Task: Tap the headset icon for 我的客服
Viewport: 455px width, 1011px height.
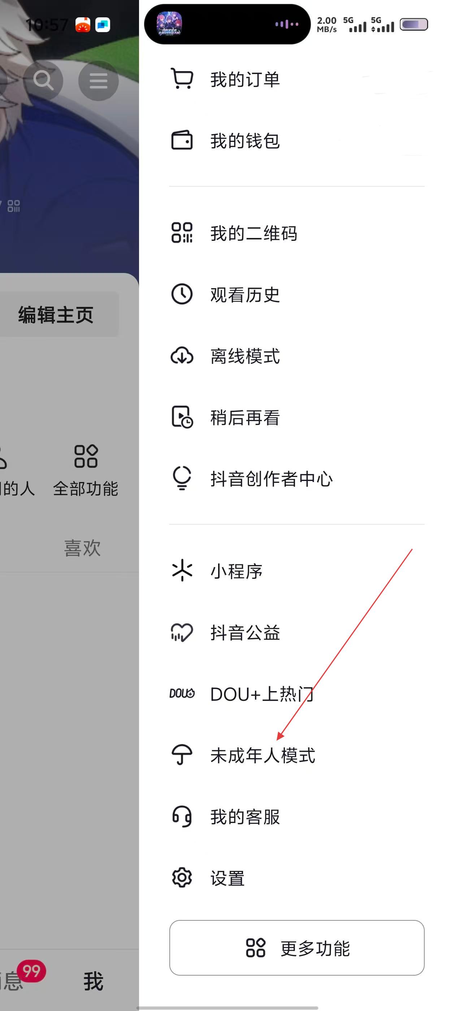Action: click(182, 816)
